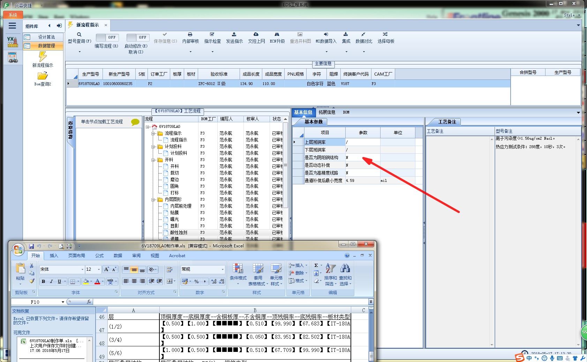This screenshot has height=362, width=587.
Task: Select 设计算法 in component library
Action: (x=43, y=37)
